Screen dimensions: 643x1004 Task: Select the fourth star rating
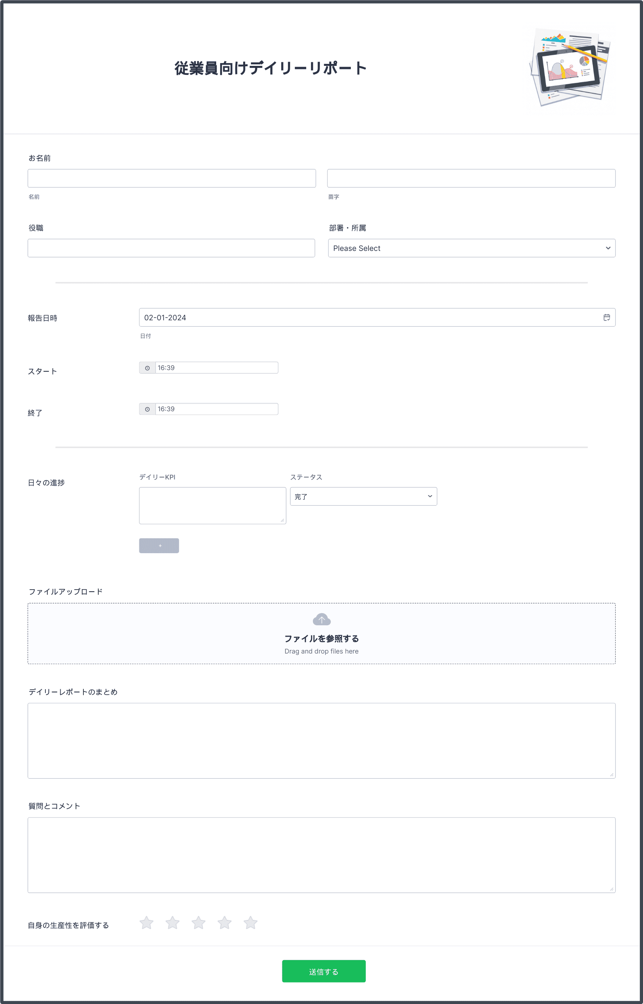click(x=225, y=922)
